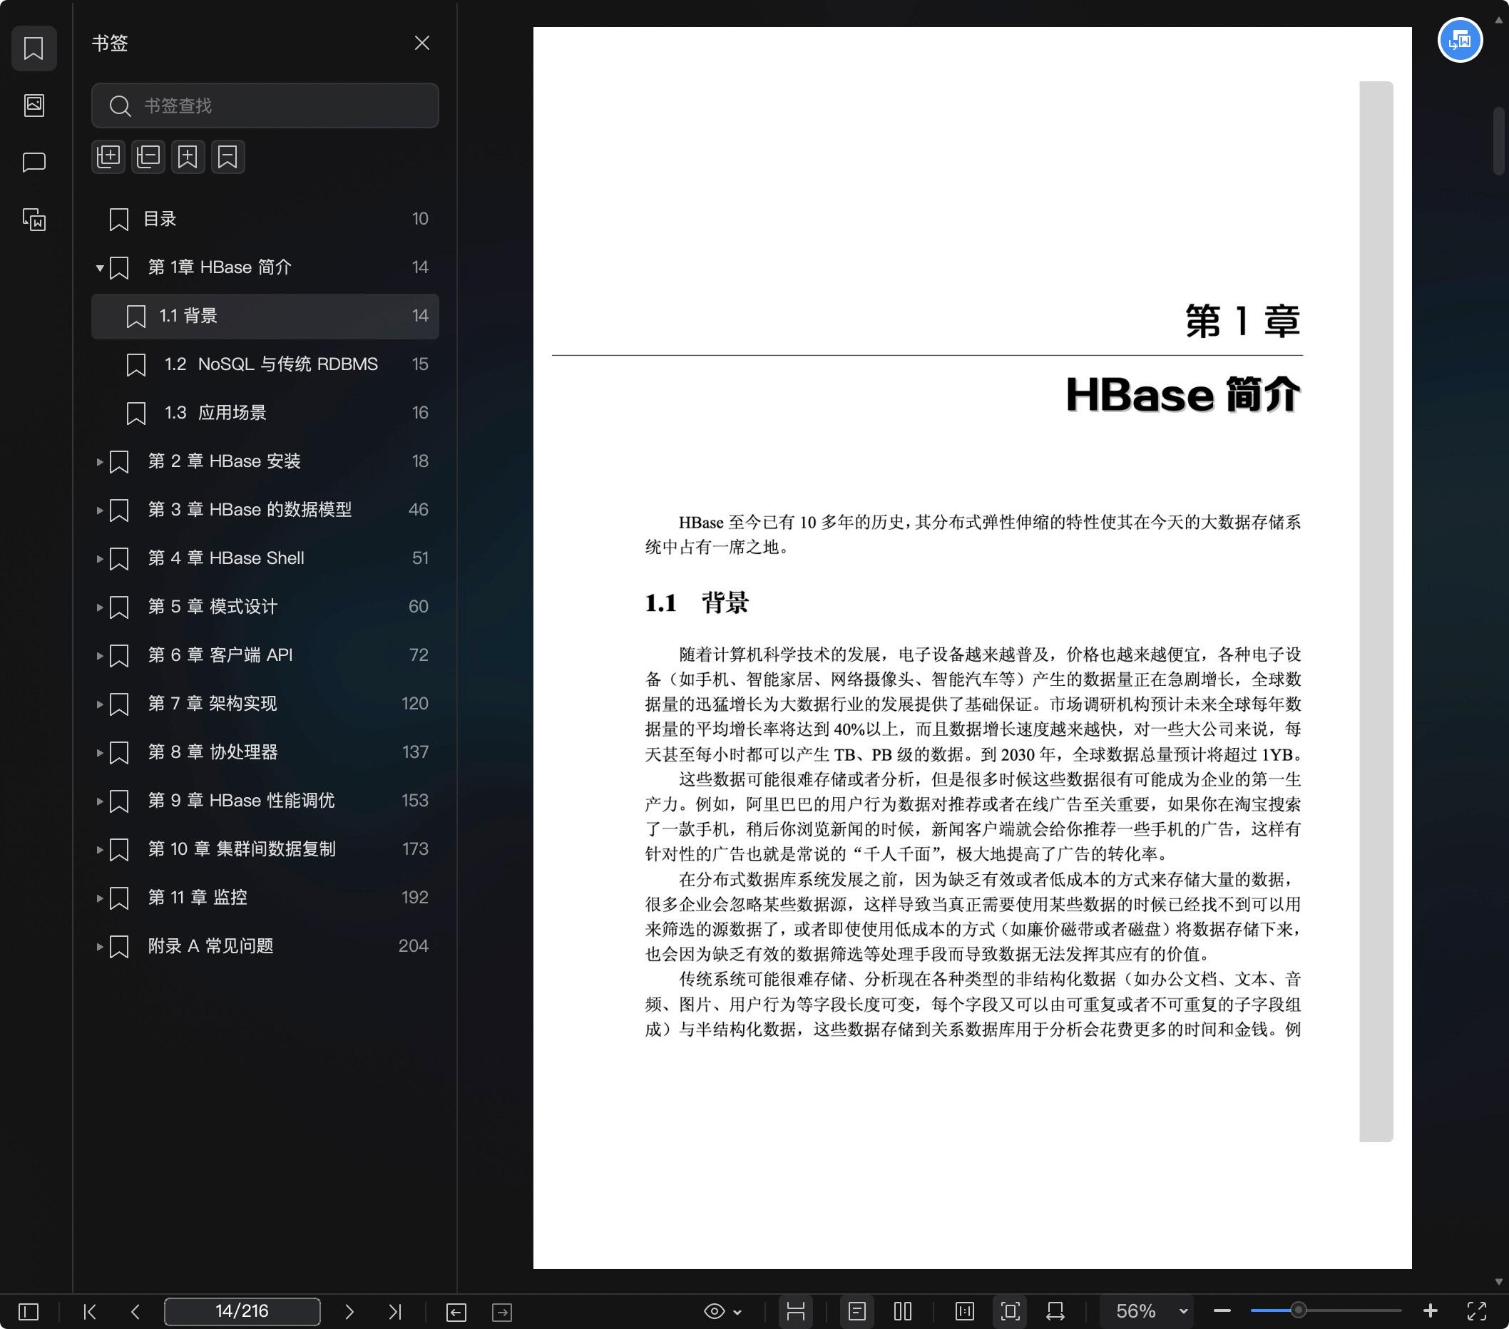Click the collapse all bookmarks icon
The height and width of the screenshot is (1329, 1509).
[x=148, y=156]
